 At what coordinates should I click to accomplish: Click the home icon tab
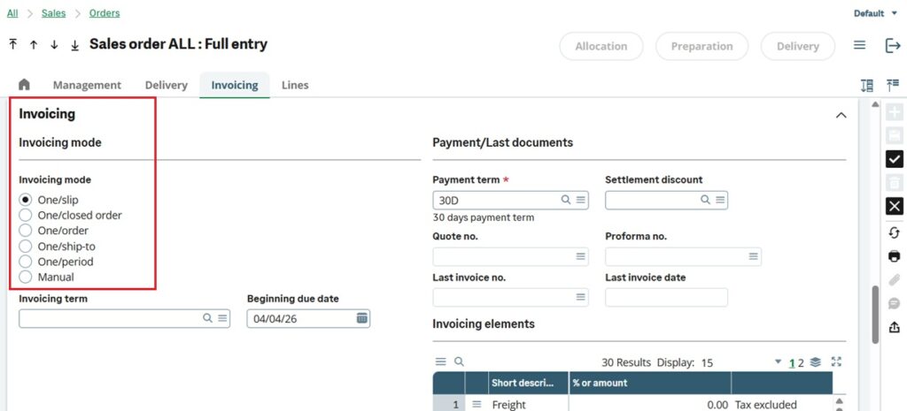[24, 85]
